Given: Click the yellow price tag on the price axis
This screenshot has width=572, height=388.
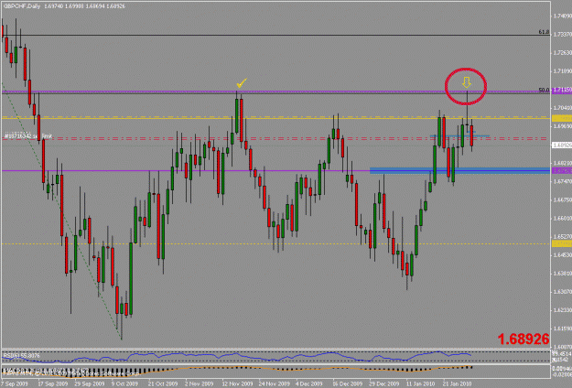Looking at the screenshot, I should coord(562,118).
